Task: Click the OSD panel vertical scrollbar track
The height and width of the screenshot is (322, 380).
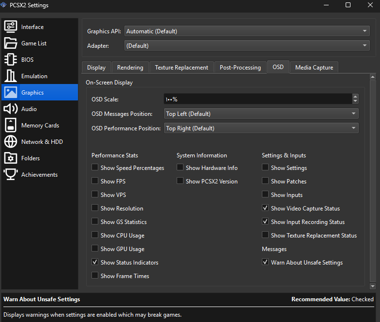Action: tap(373, 182)
